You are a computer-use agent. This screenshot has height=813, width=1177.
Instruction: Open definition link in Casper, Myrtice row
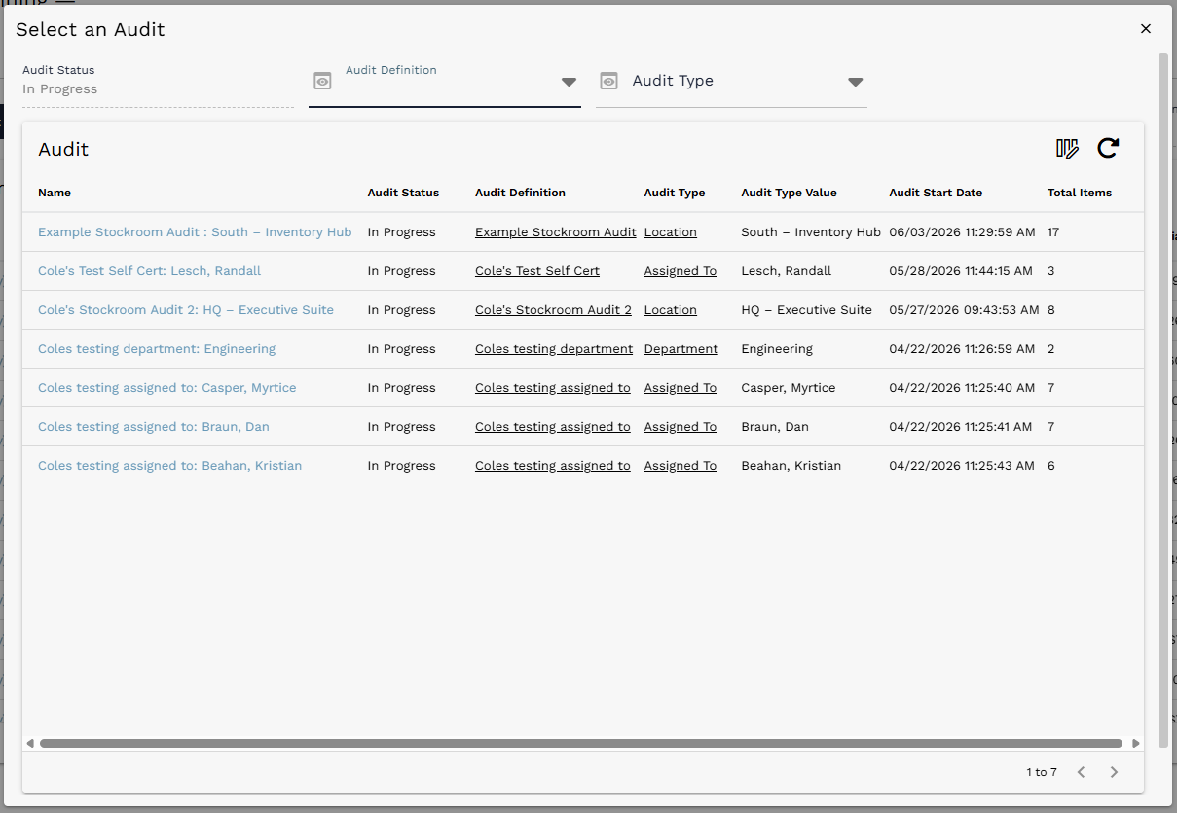pos(553,388)
